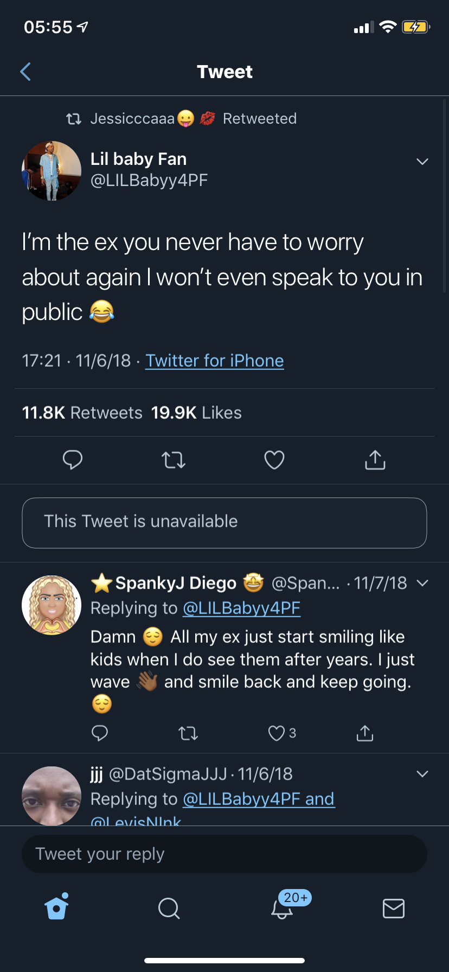Image resolution: width=449 pixels, height=972 pixels.
Task: Tap the back arrow in header
Action: point(25,72)
